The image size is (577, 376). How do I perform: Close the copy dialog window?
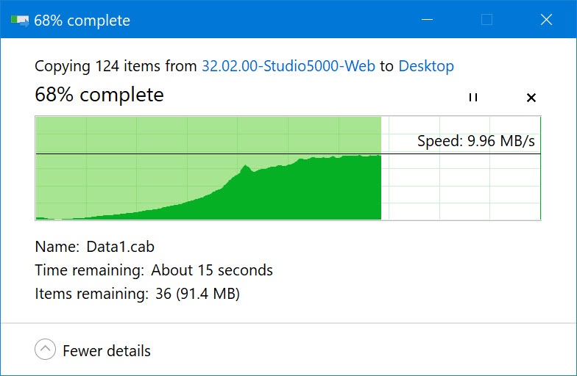point(546,19)
